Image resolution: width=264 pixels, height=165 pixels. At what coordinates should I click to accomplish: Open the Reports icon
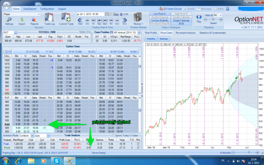tap(34, 20)
